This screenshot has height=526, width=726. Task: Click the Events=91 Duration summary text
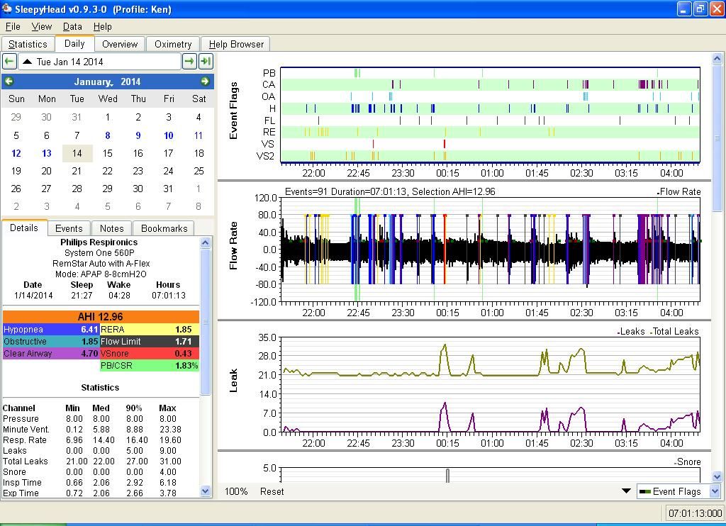(390, 191)
